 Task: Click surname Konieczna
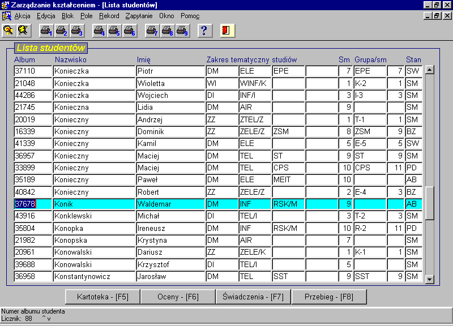94,108
